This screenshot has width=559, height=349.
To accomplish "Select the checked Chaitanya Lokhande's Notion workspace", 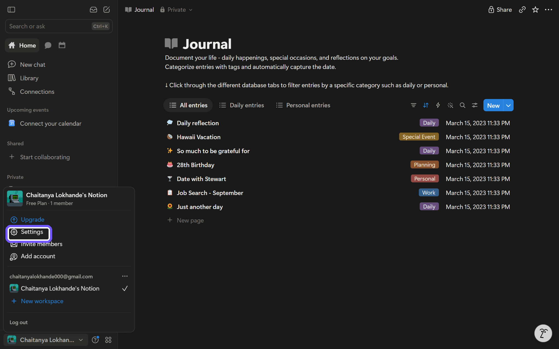I will point(69,288).
